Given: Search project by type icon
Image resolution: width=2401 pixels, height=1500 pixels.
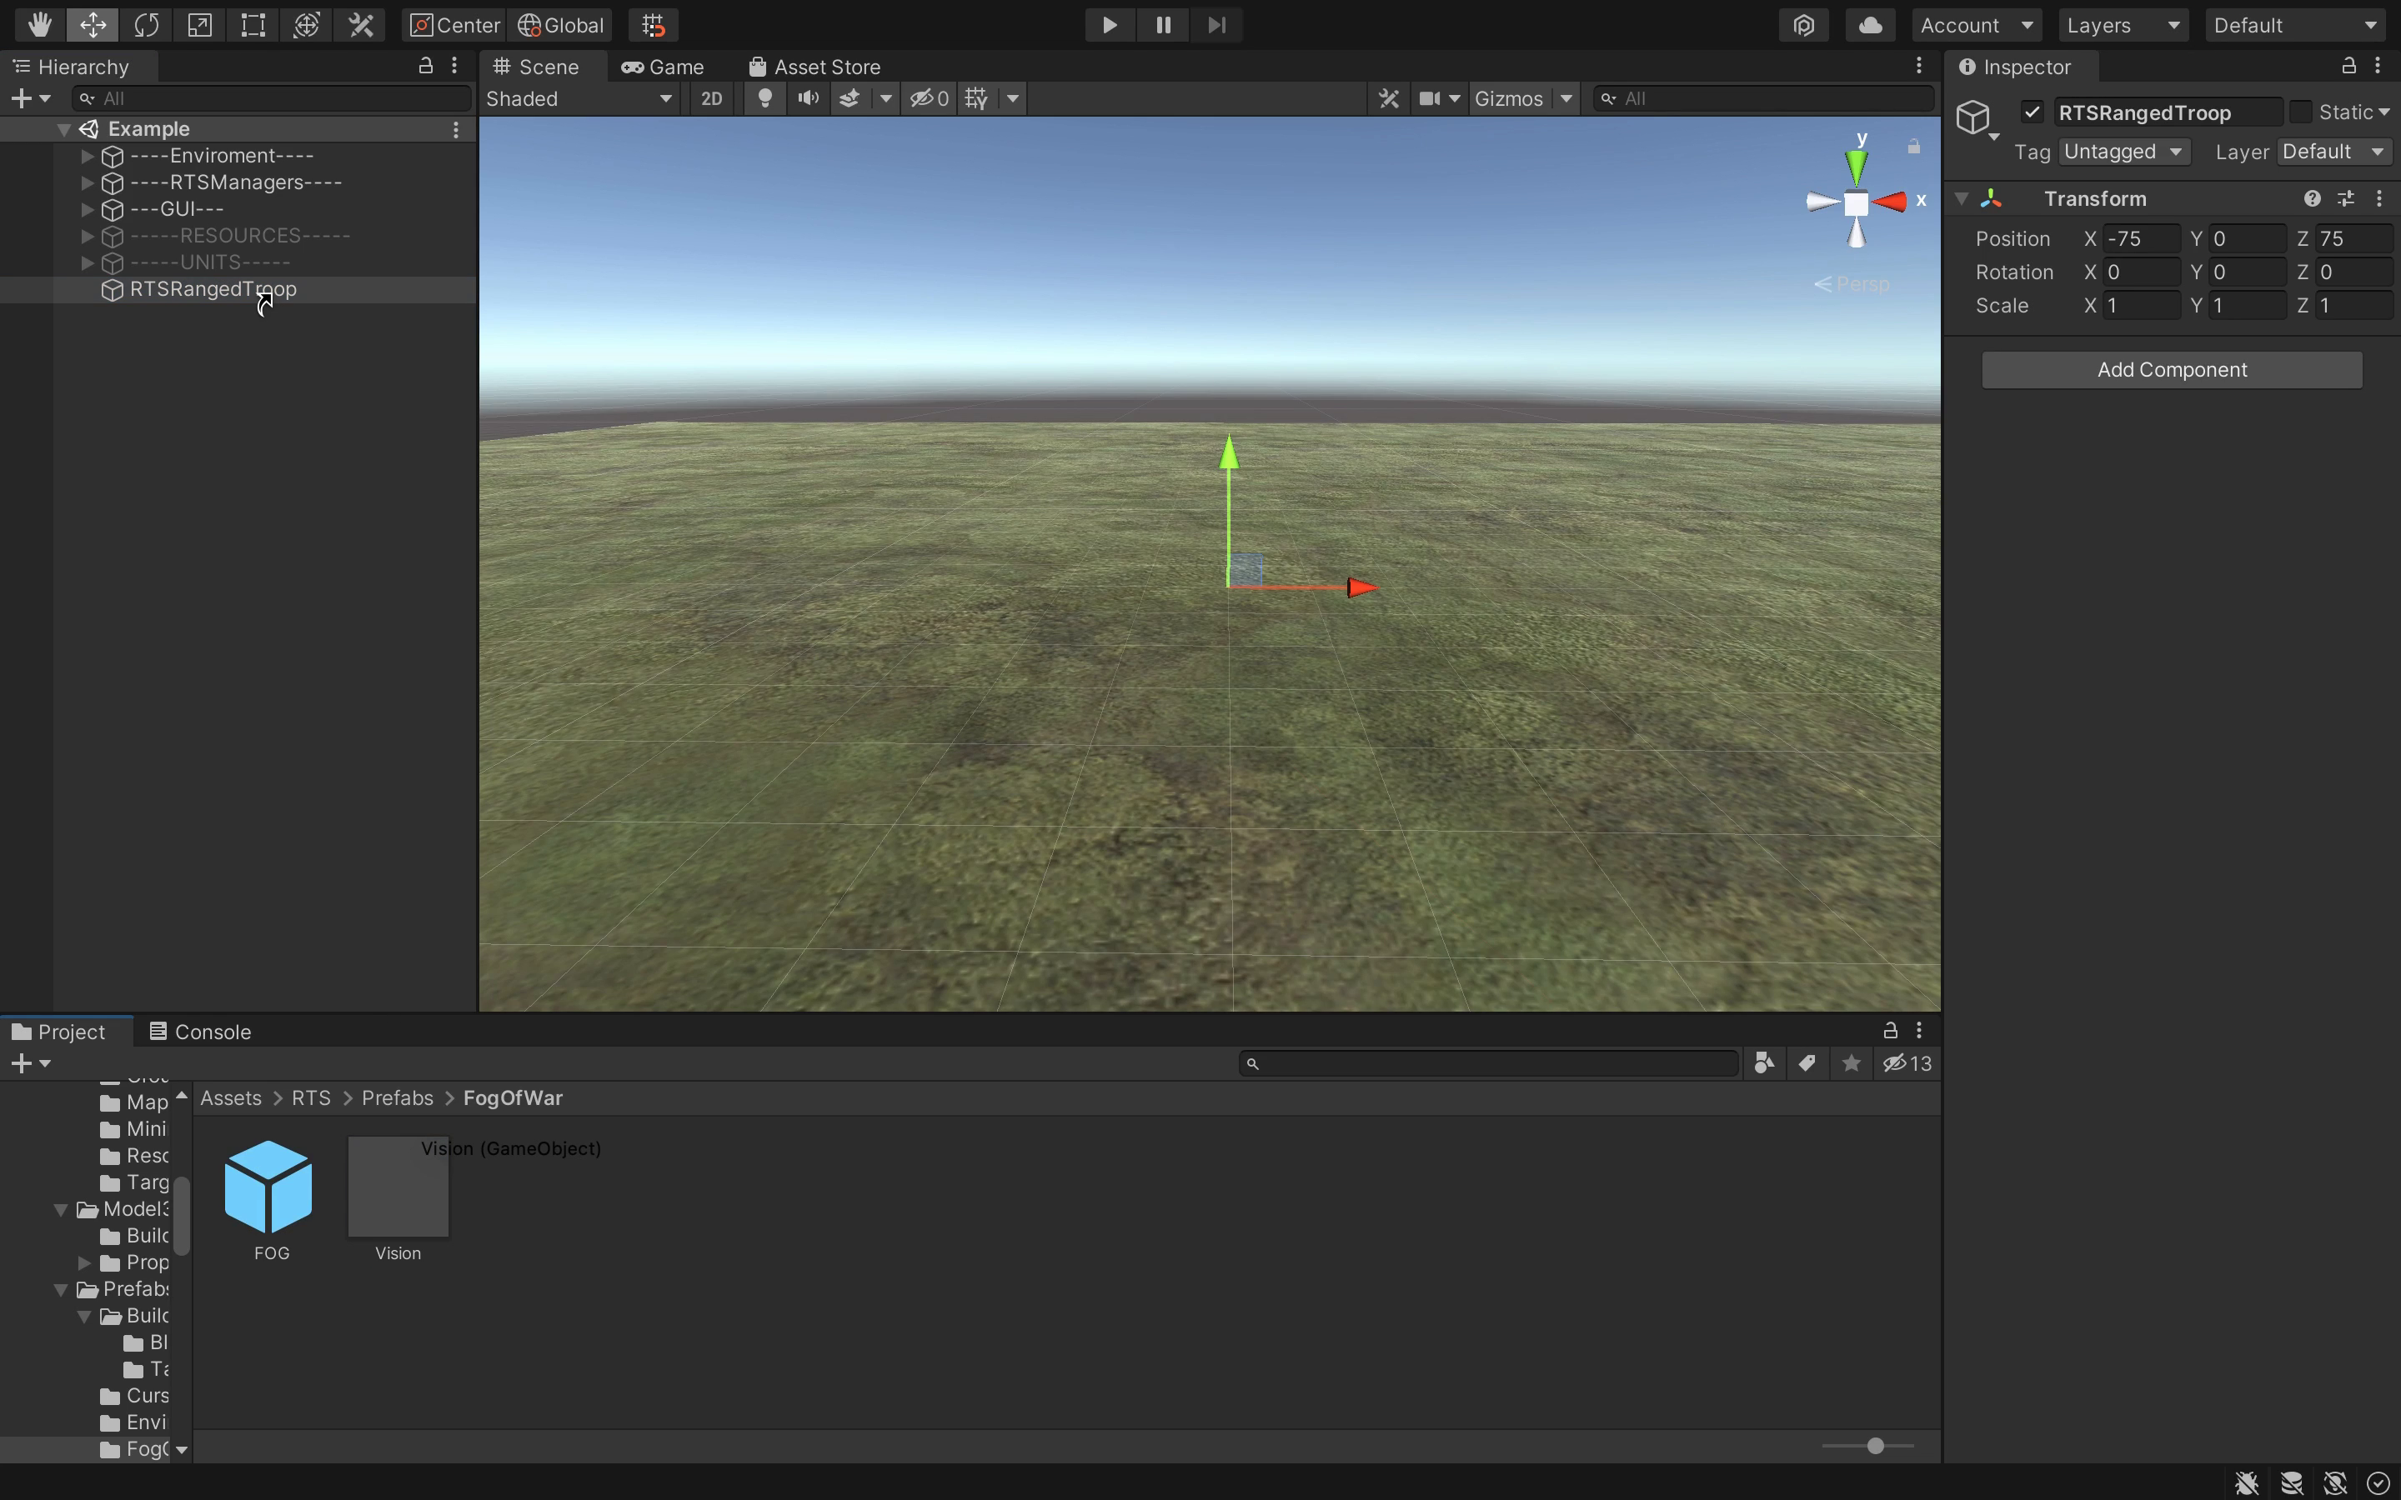Looking at the screenshot, I should (x=1764, y=1063).
